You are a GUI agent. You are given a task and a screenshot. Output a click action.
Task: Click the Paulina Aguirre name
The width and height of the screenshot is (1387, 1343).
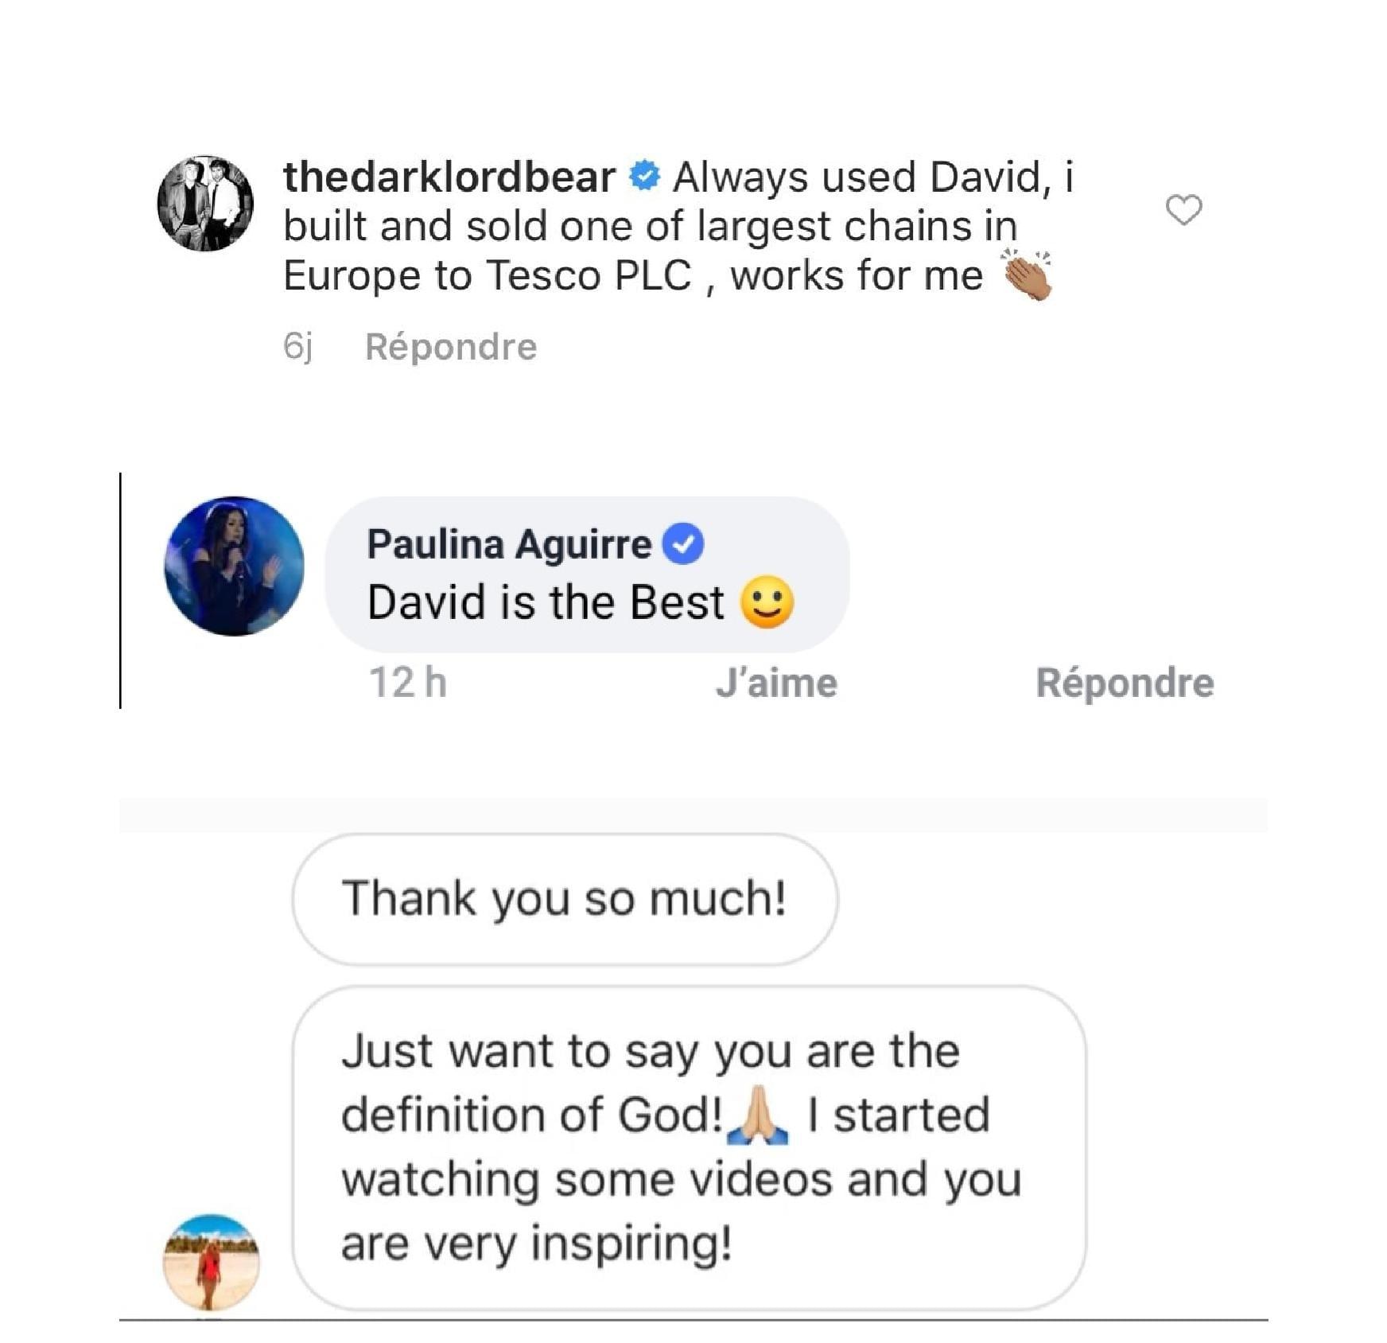point(509,544)
